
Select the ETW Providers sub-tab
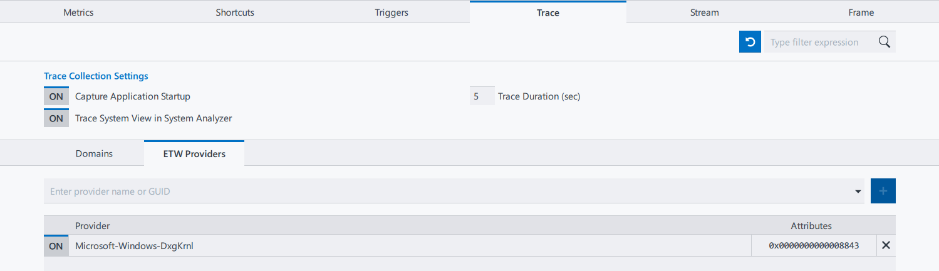tap(194, 153)
